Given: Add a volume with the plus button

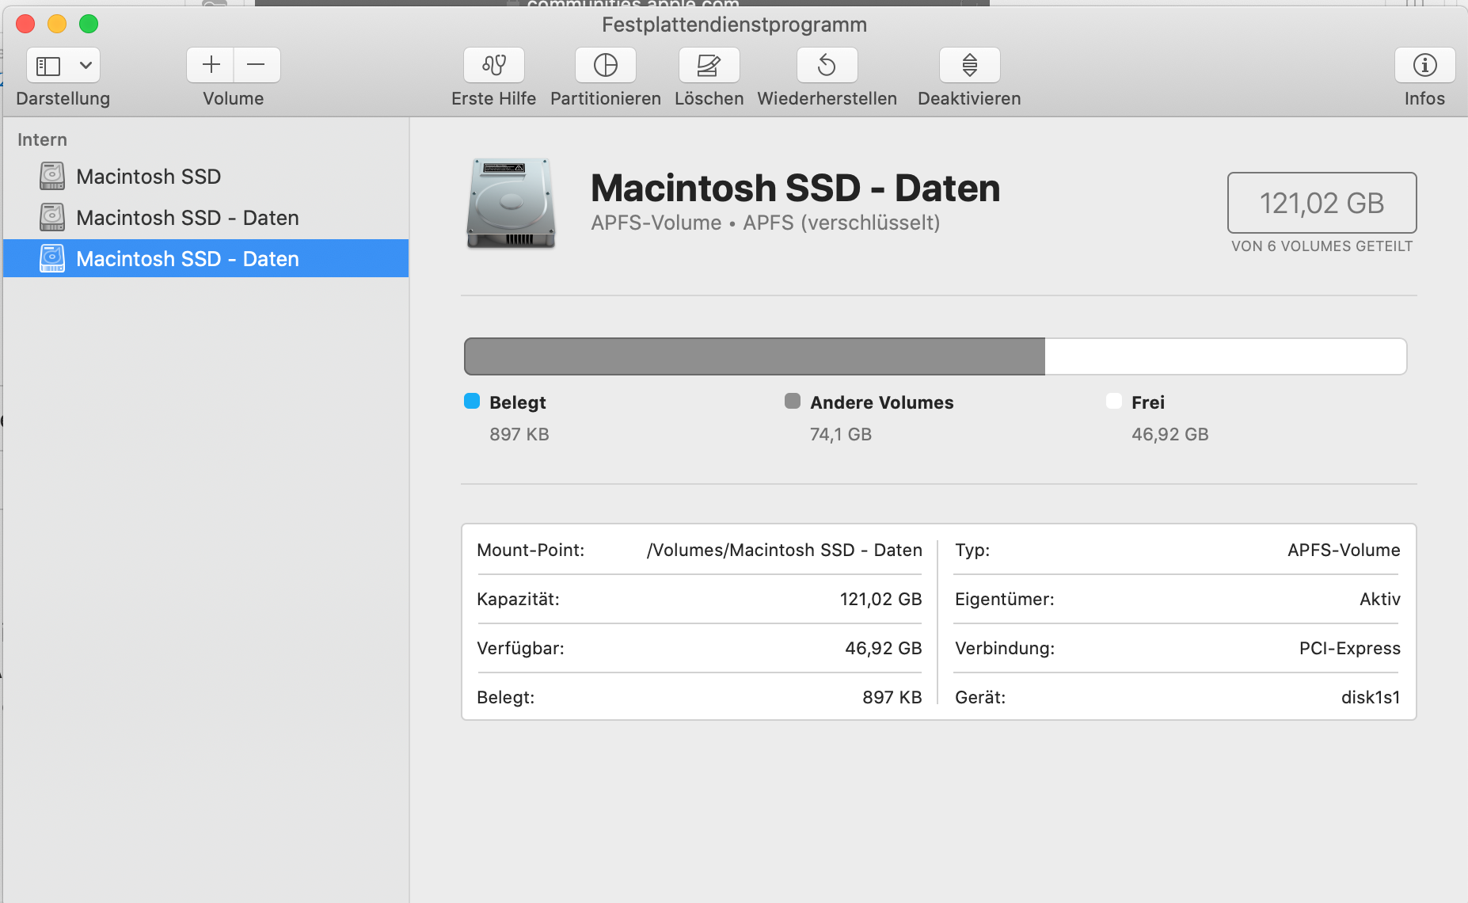Looking at the screenshot, I should coord(211,65).
